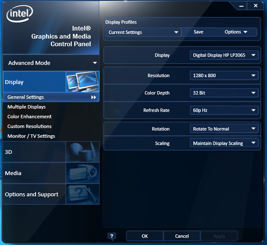Open the Resolution dropdown showing 1280 x 800
The image size is (267, 245).
click(x=224, y=76)
